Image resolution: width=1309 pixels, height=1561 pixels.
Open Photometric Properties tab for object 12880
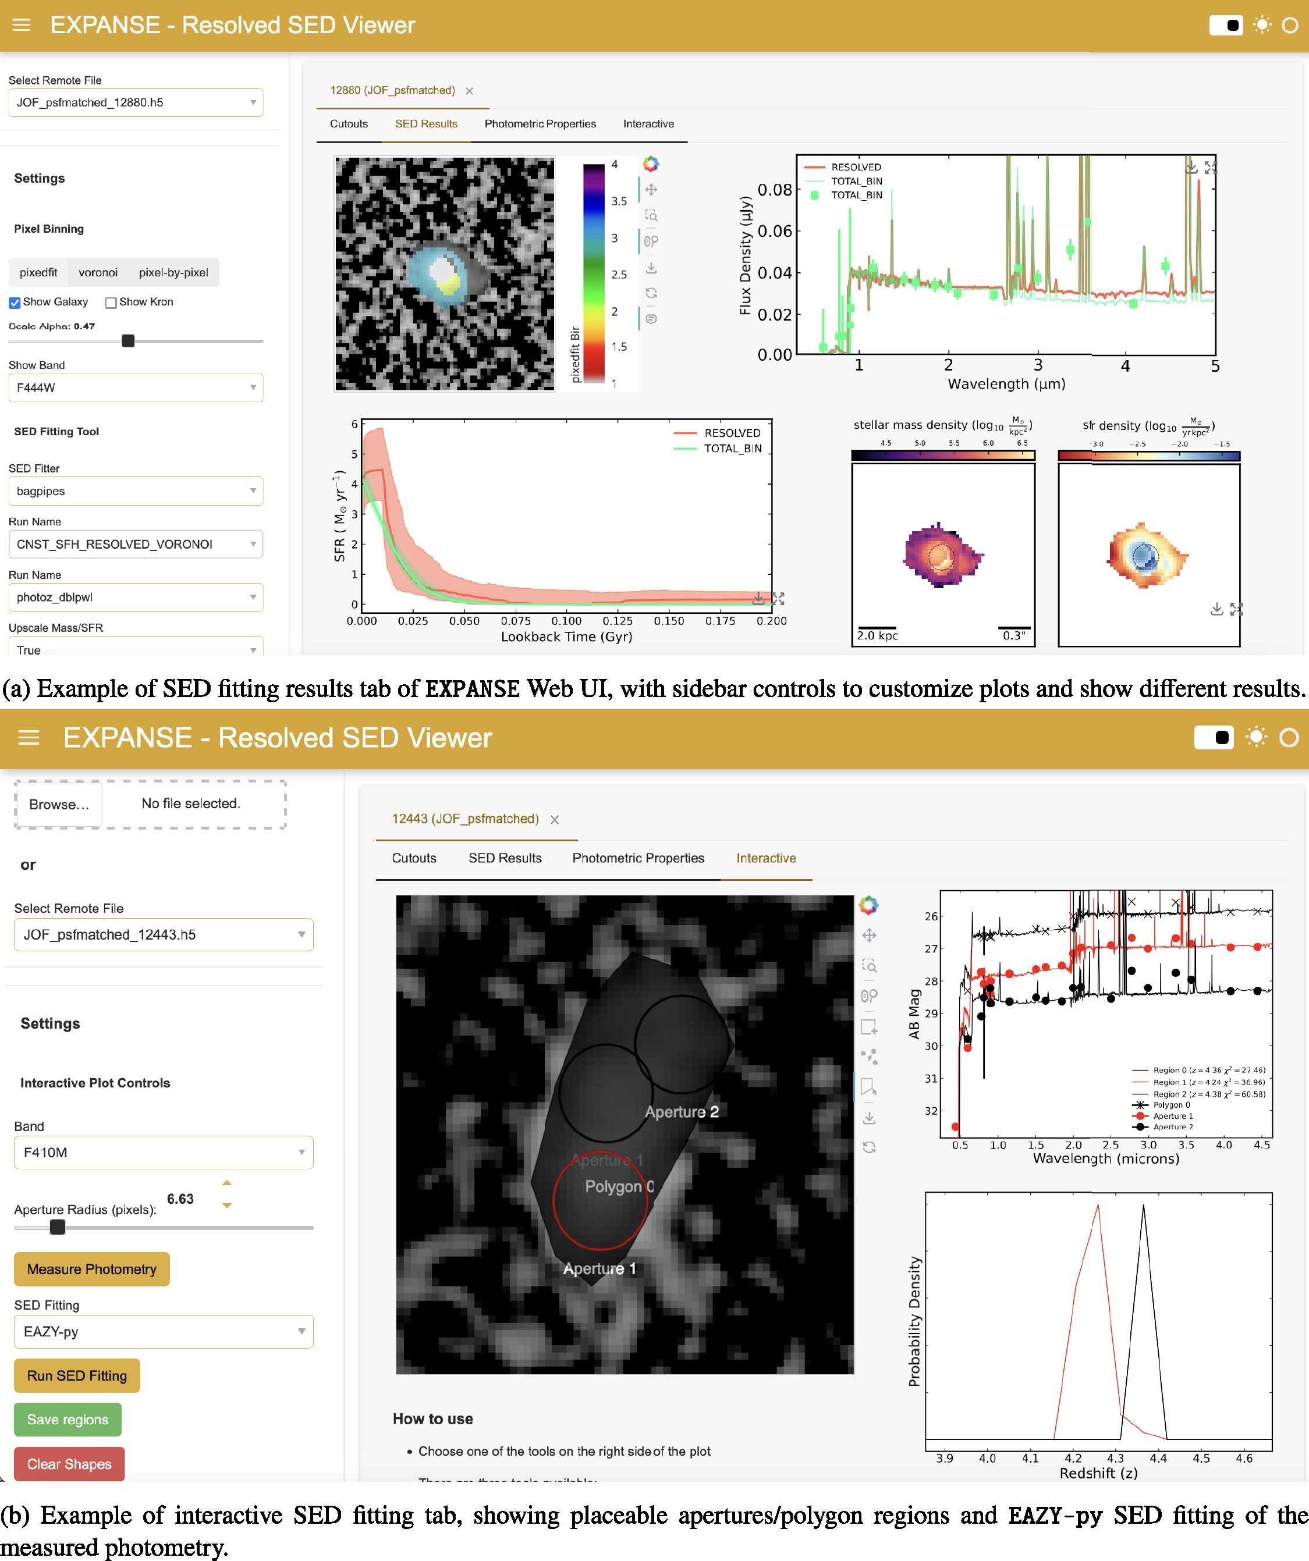[x=541, y=124]
